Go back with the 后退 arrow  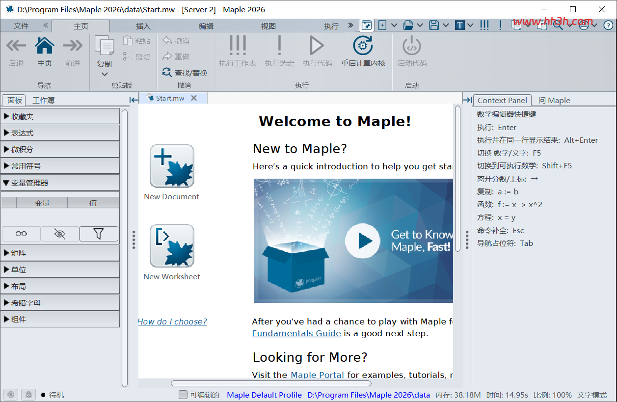point(16,46)
